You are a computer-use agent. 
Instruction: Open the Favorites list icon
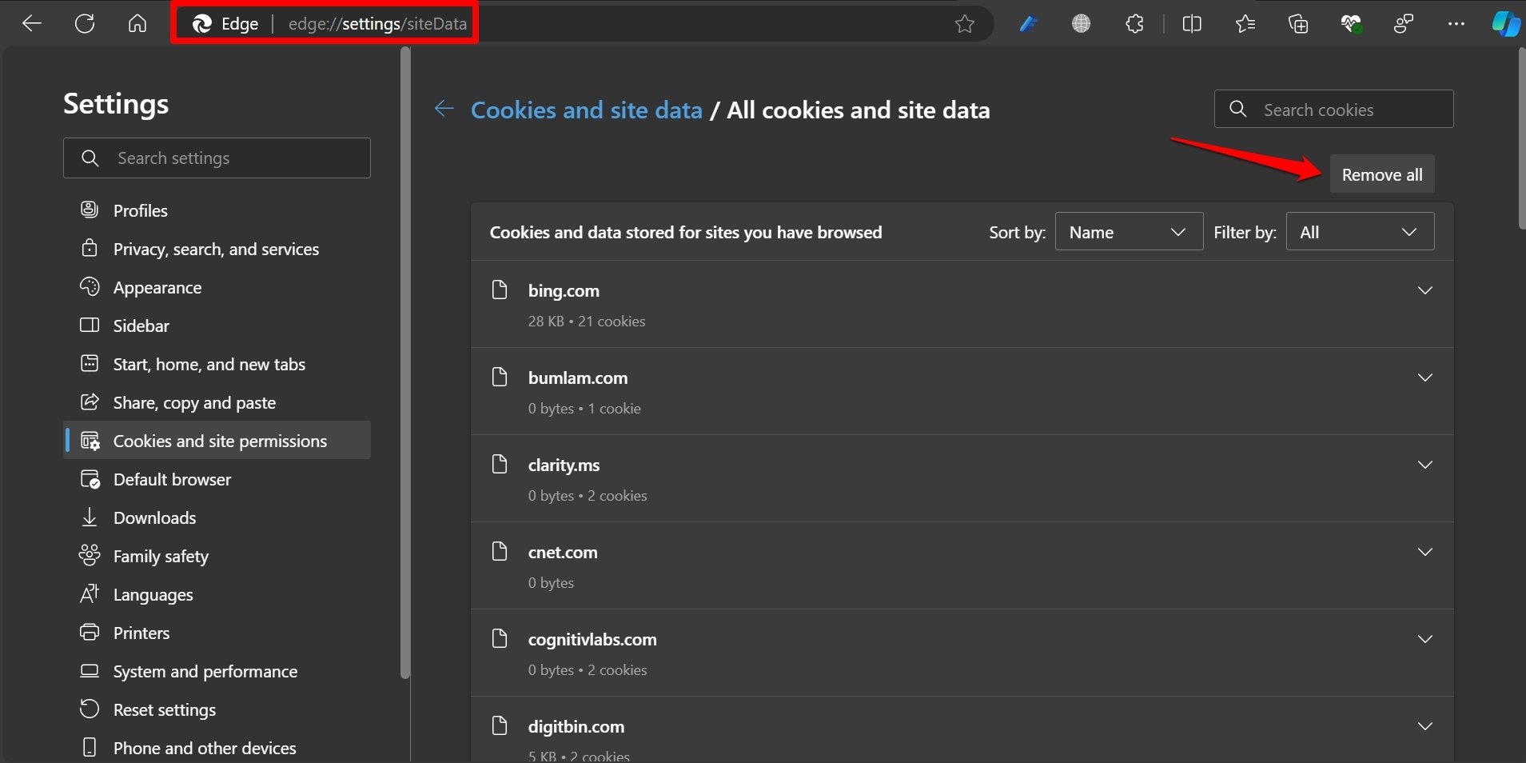pyautogui.click(x=1245, y=24)
